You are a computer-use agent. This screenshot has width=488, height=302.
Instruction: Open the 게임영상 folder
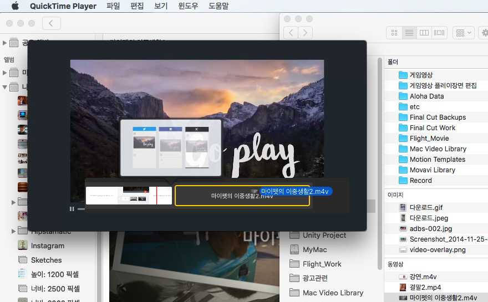point(421,75)
